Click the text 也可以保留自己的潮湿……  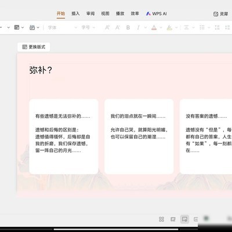138,137
